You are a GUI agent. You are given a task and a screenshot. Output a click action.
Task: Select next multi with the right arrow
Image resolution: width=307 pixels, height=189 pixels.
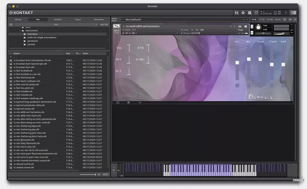pyautogui.click(x=247, y=19)
